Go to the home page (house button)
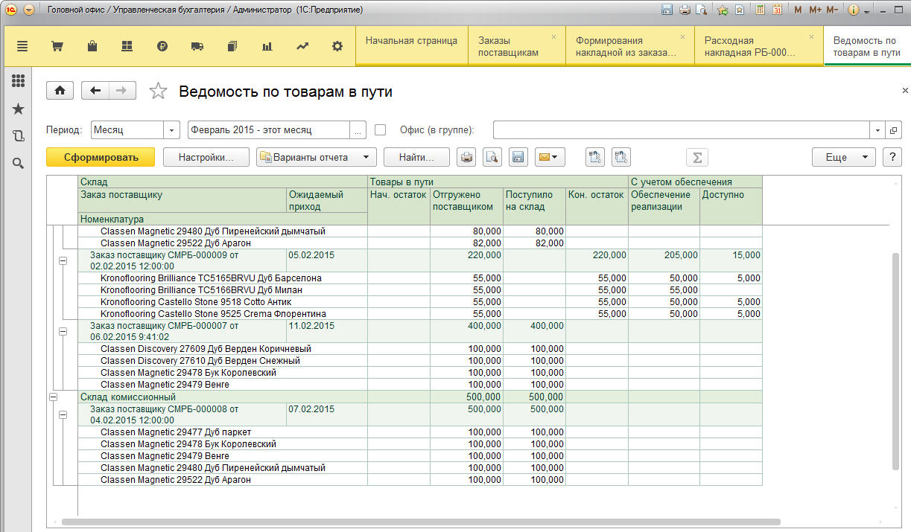The image size is (911, 532). tap(60, 91)
